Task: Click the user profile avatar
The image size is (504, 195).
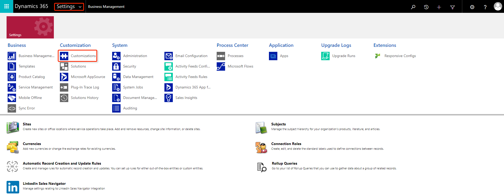Action: (498, 6)
